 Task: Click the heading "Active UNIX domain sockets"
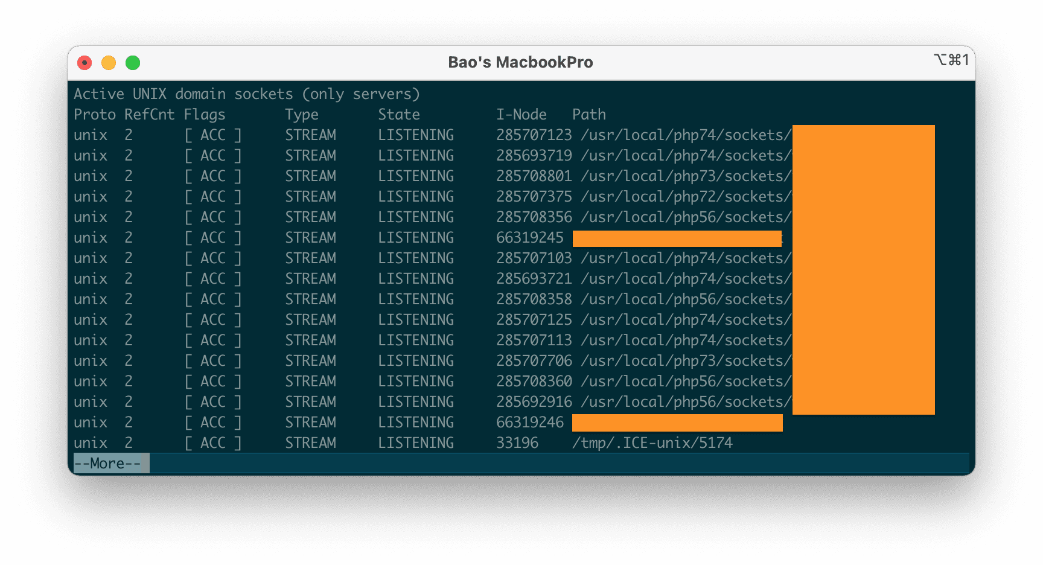coord(183,94)
